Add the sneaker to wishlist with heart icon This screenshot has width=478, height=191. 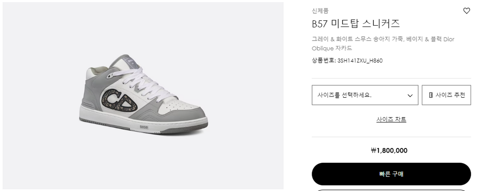click(466, 11)
